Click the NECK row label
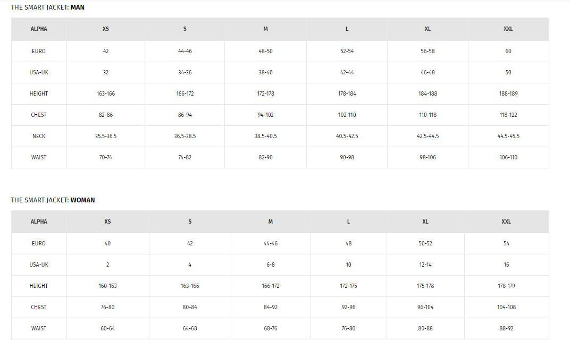 (x=39, y=137)
